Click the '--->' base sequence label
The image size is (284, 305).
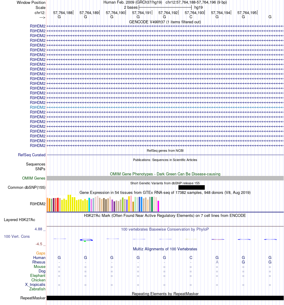(42, 18)
